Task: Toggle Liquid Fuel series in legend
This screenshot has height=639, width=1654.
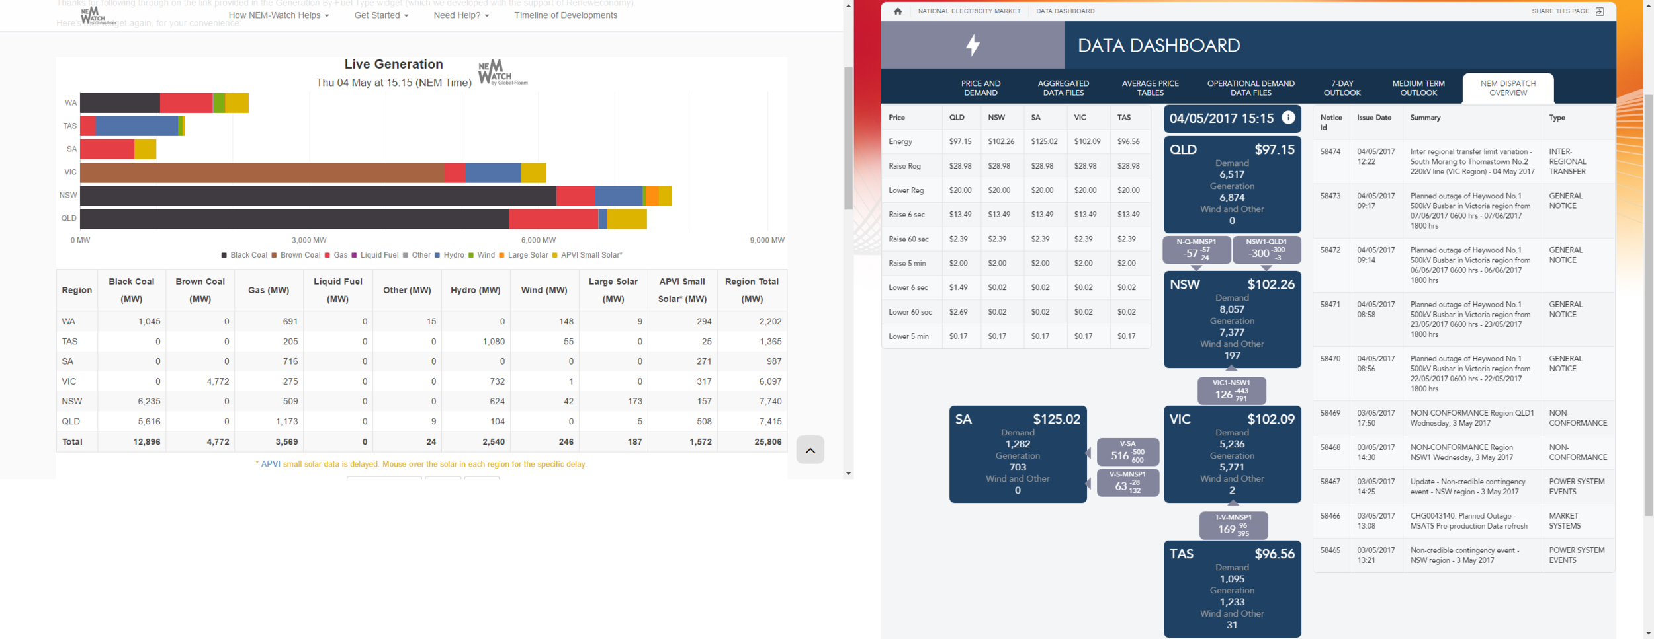Action: coord(375,255)
